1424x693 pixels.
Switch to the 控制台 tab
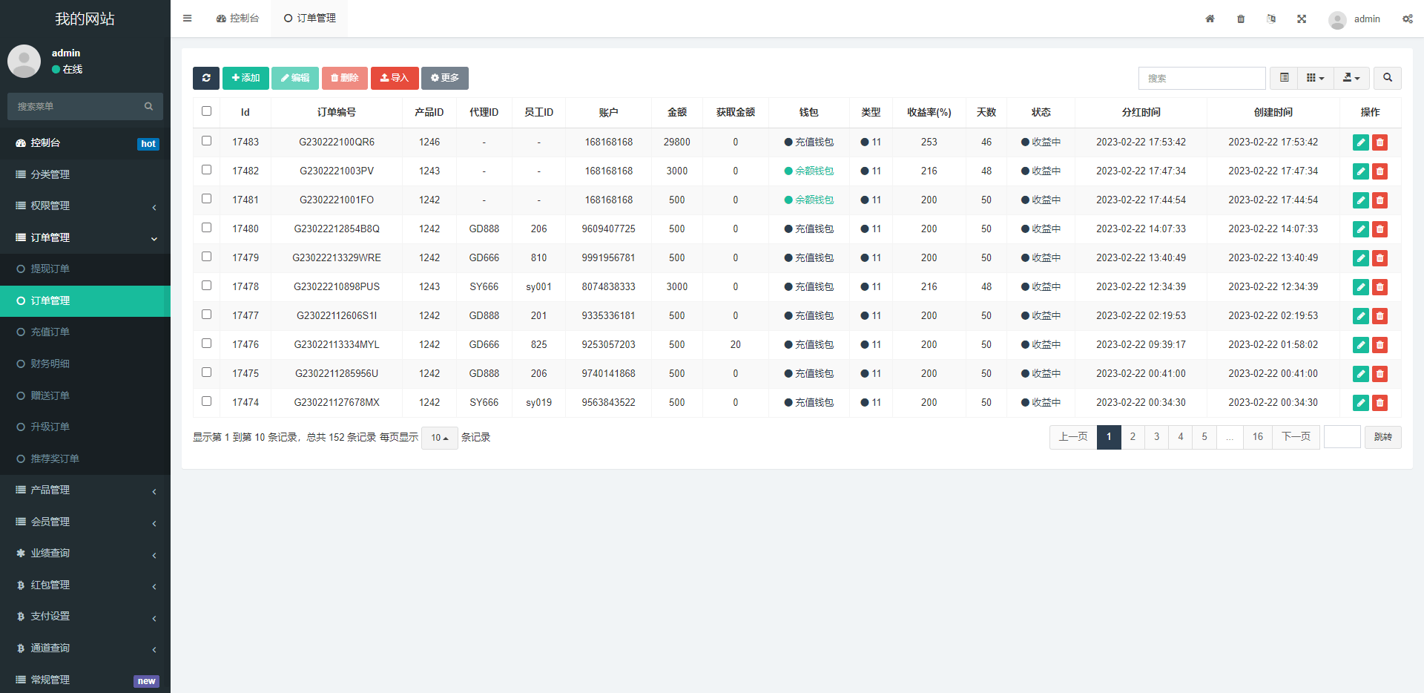click(237, 19)
